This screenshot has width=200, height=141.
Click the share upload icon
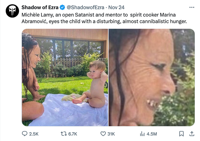click(x=192, y=134)
